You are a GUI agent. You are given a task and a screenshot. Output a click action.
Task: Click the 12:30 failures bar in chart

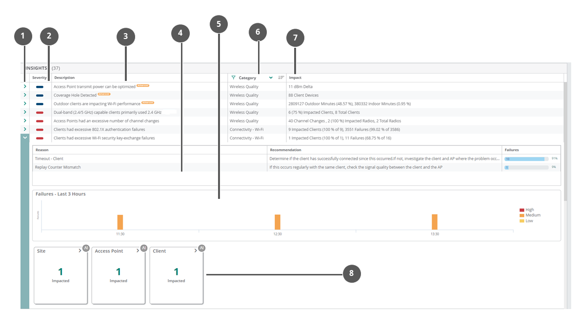pyautogui.click(x=278, y=222)
